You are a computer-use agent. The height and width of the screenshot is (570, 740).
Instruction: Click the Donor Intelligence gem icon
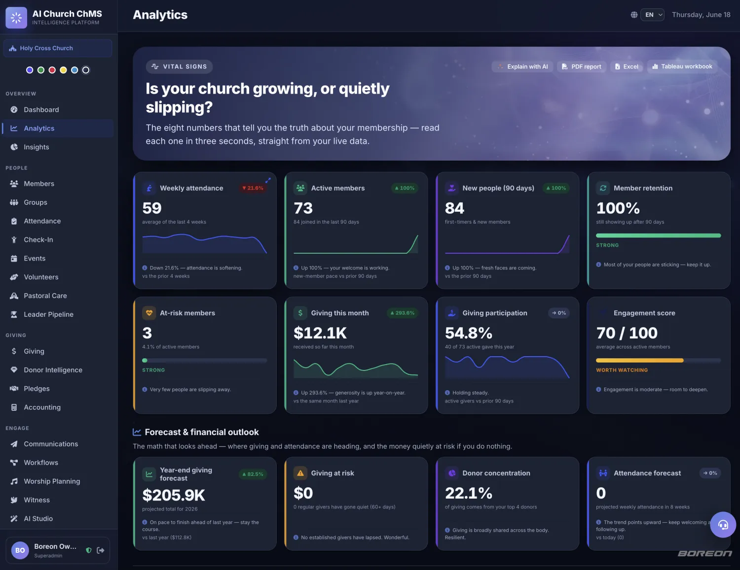(x=14, y=370)
